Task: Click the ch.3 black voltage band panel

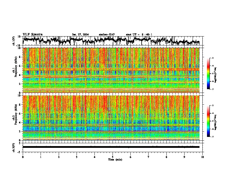Action: tap(113, 148)
